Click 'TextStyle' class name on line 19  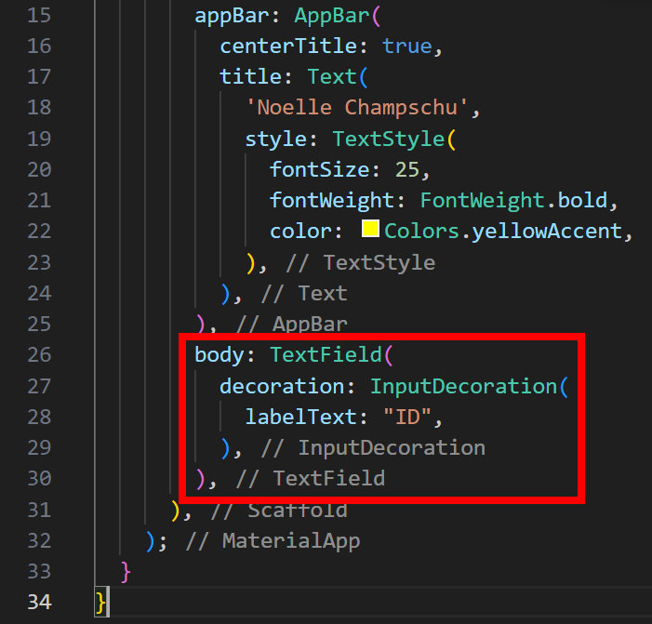[389, 139]
